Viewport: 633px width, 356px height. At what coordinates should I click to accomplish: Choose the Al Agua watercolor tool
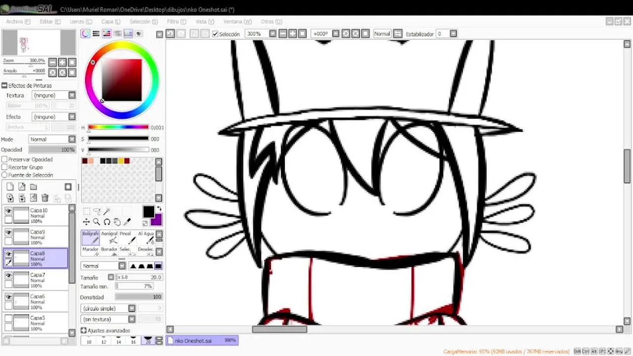click(x=145, y=237)
